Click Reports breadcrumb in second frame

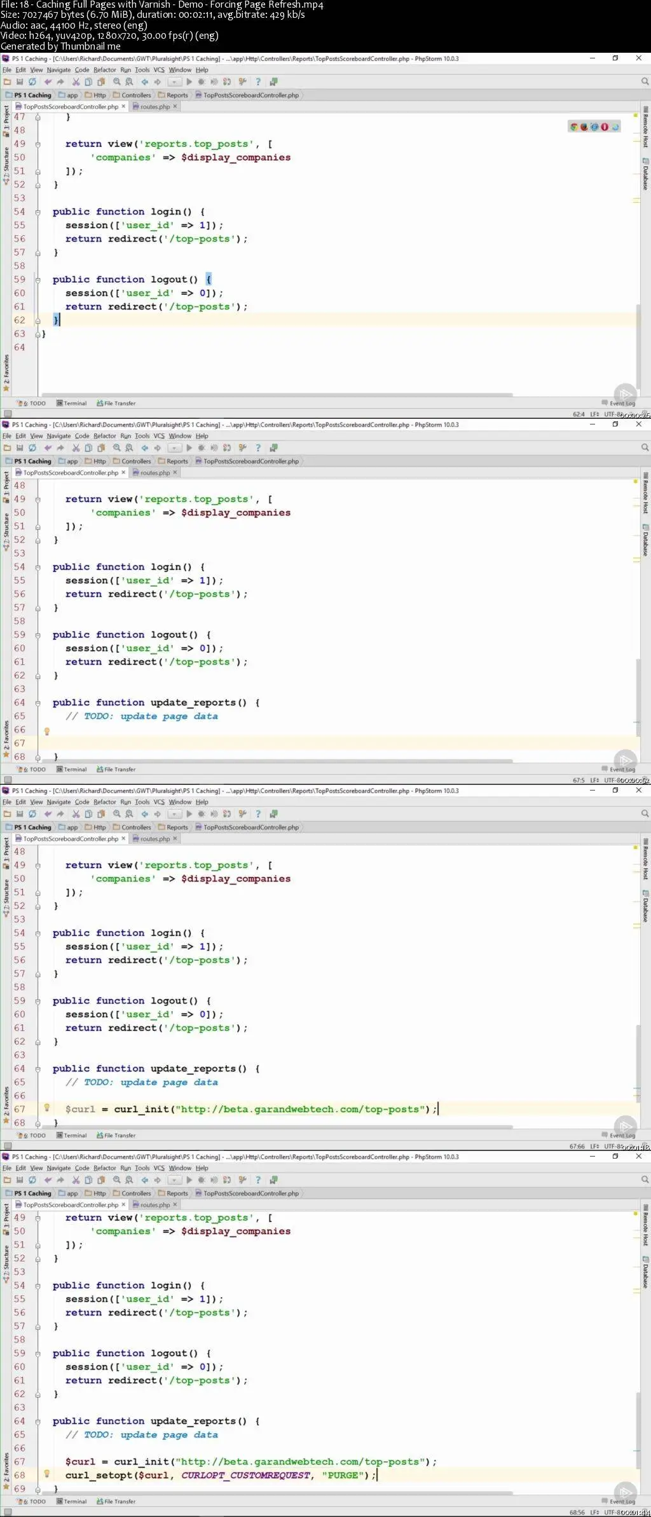(x=173, y=461)
